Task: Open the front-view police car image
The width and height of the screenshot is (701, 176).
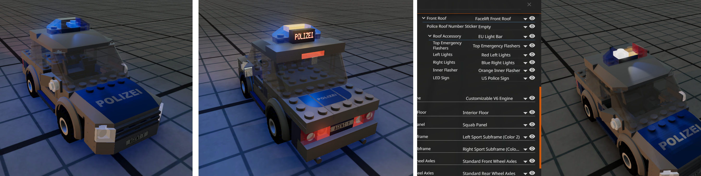Action: pyautogui.click(x=96, y=88)
